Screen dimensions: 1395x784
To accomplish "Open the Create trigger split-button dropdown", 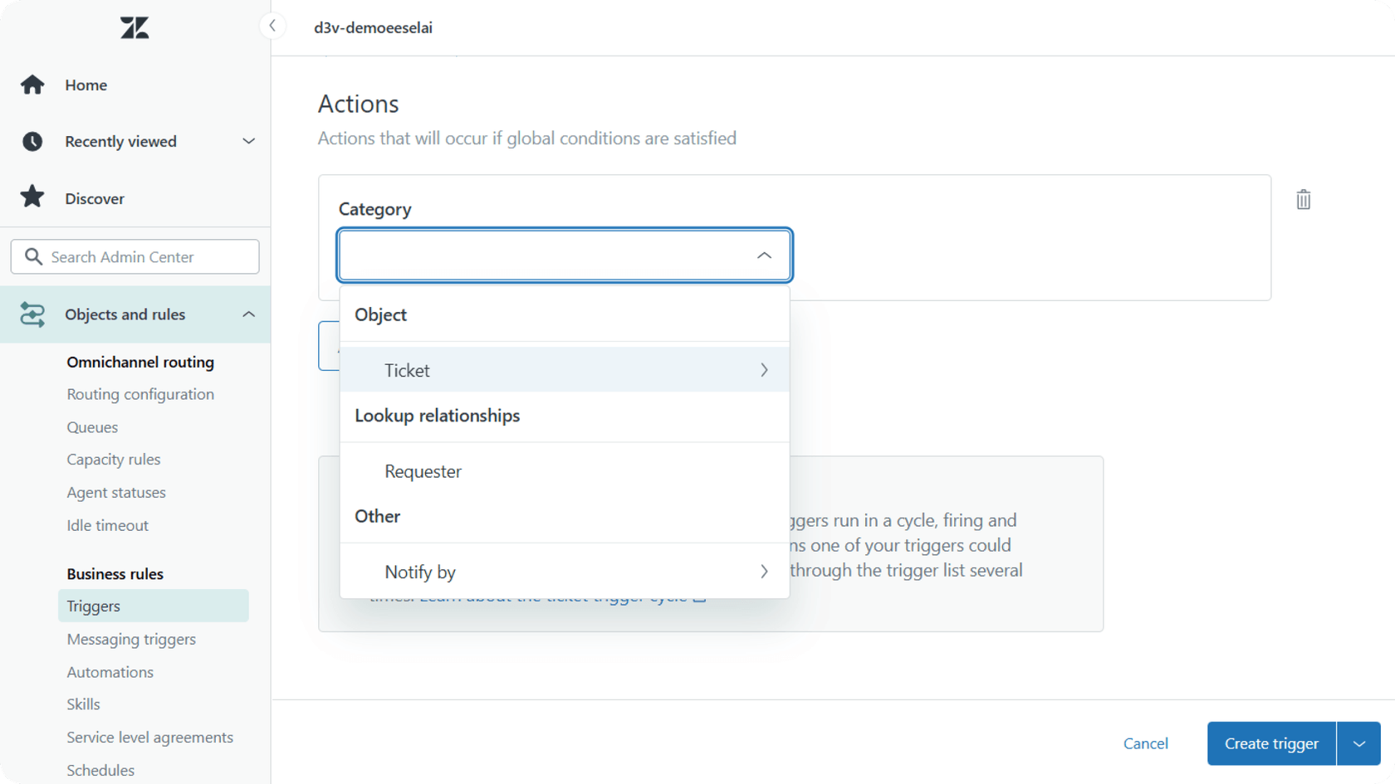I will [1358, 743].
